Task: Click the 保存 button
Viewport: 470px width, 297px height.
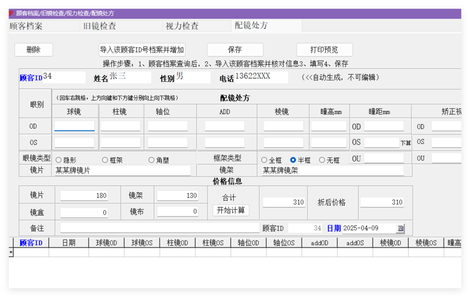Action: 235,50
